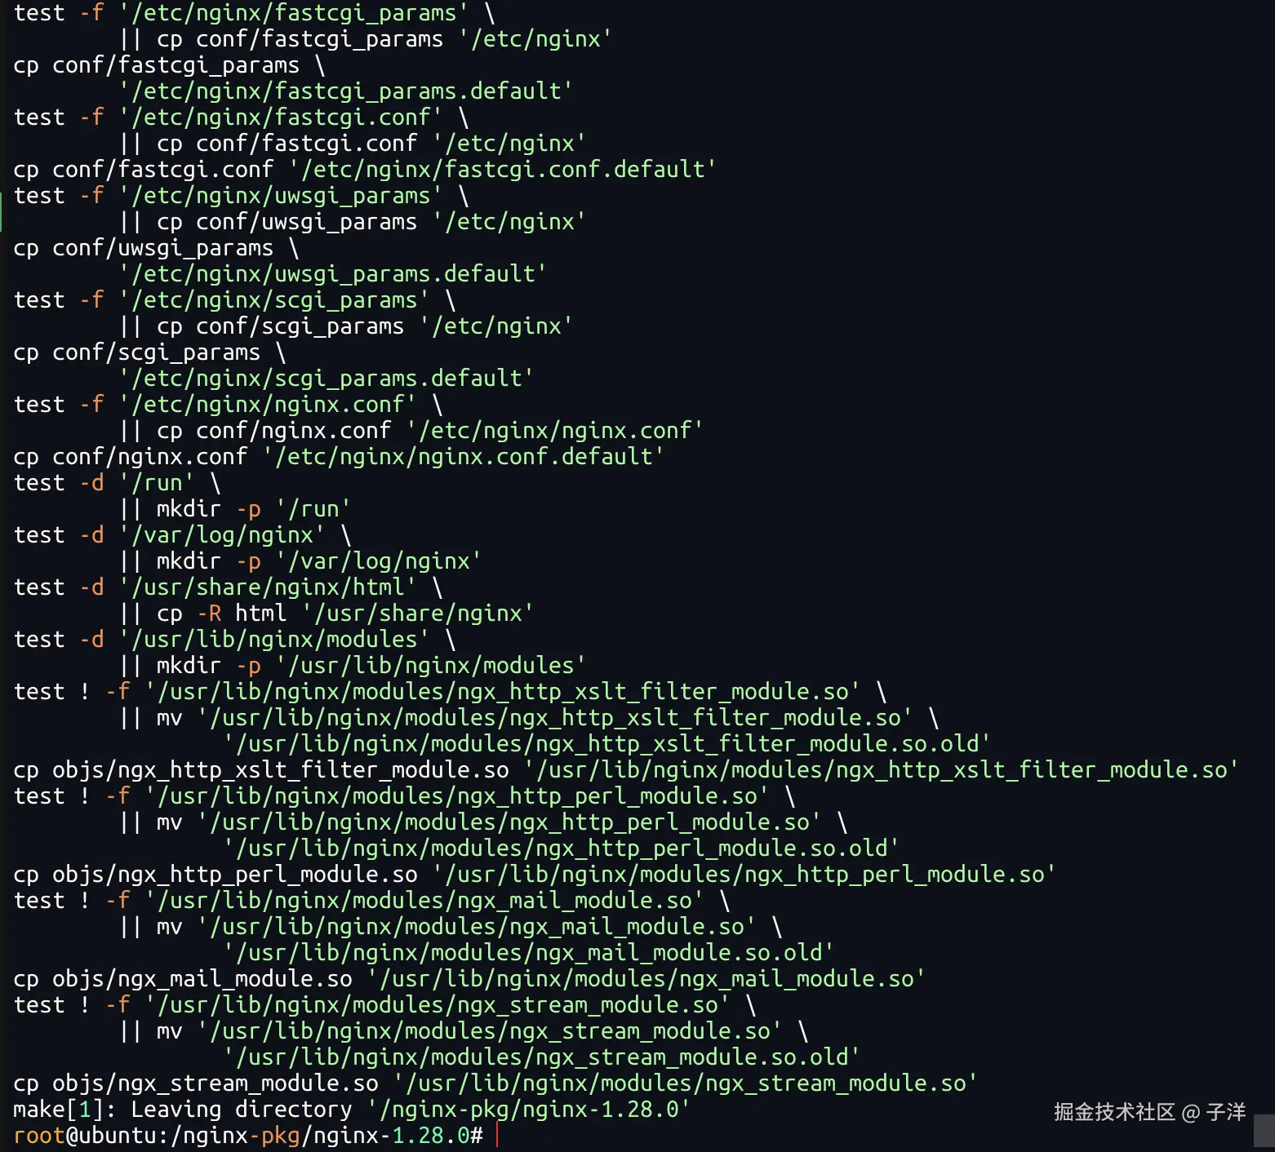This screenshot has height=1152, width=1275.
Task: Click 'cp conf/fastcgi.conf' command text
Action: pos(144,170)
